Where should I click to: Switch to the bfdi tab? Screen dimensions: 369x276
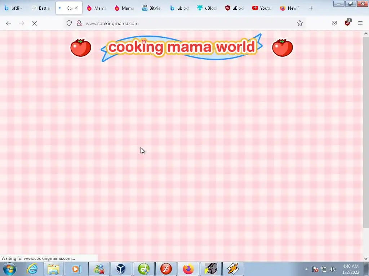click(14, 8)
